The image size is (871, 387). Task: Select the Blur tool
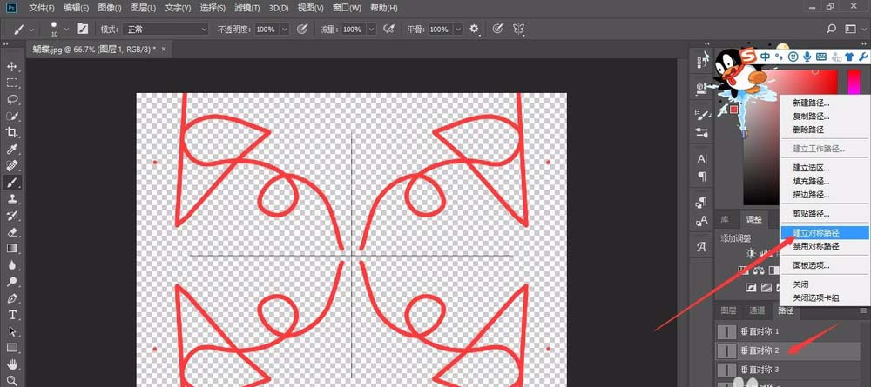coord(11,265)
